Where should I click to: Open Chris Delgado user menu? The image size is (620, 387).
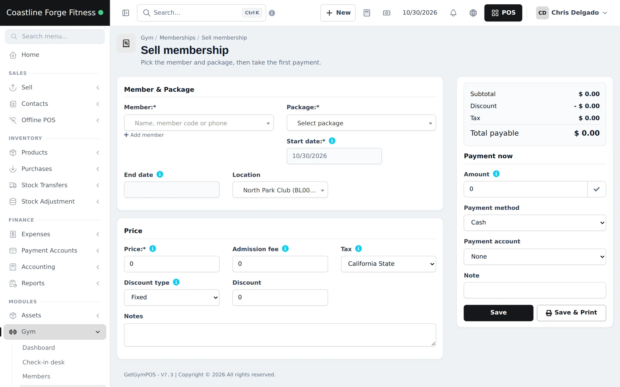point(571,13)
